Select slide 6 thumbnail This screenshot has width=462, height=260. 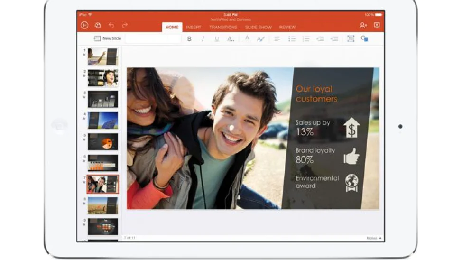click(x=102, y=163)
